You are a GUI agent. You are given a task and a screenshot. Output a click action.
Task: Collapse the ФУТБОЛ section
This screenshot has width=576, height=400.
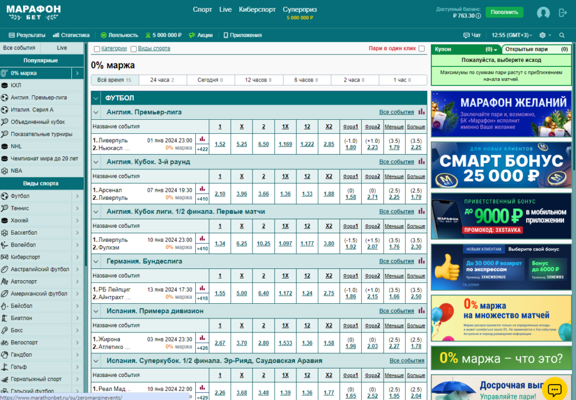(x=96, y=98)
